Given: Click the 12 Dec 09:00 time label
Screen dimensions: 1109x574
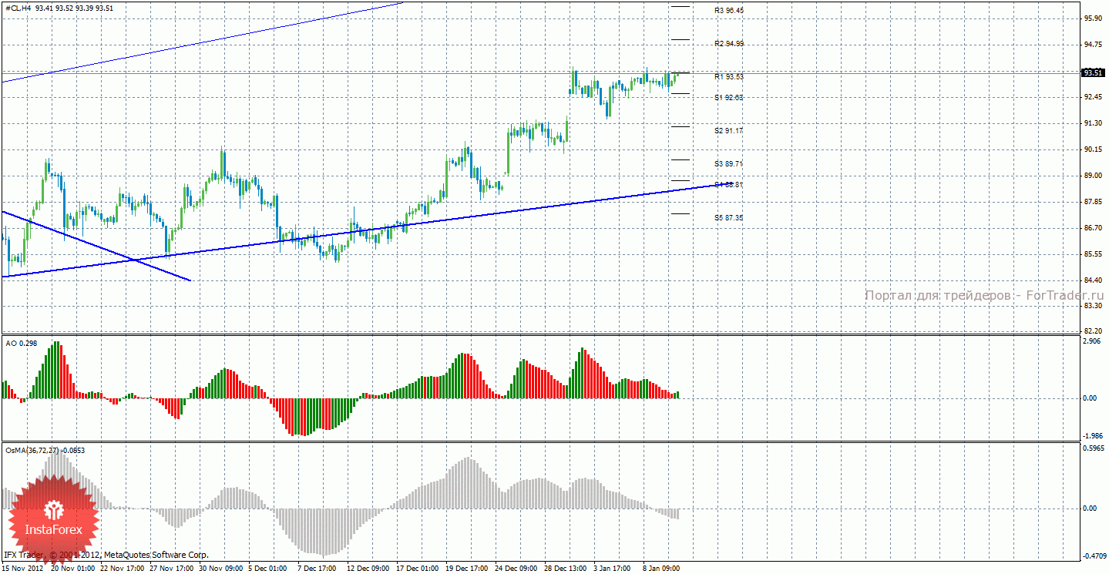Looking at the screenshot, I should (370, 569).
